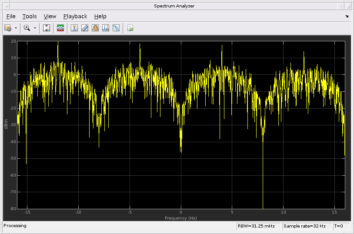Screen dimensions: 354x234
Task: Click the RBW=31.25 mHz status field
Action: (258, 226)
